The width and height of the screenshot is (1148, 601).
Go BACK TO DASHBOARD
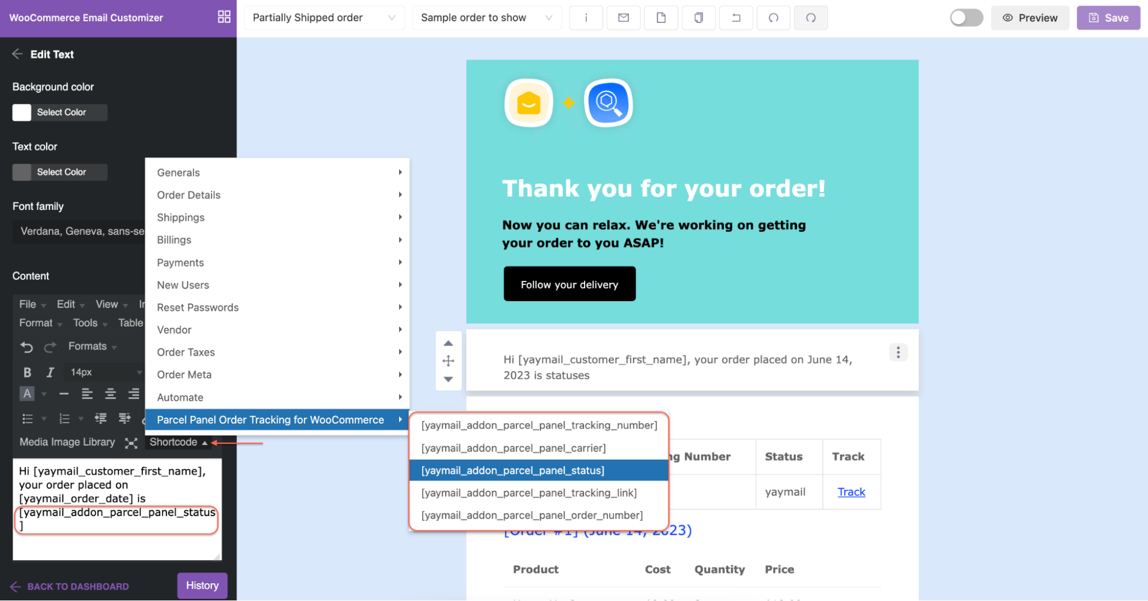[x=69, y=586]
